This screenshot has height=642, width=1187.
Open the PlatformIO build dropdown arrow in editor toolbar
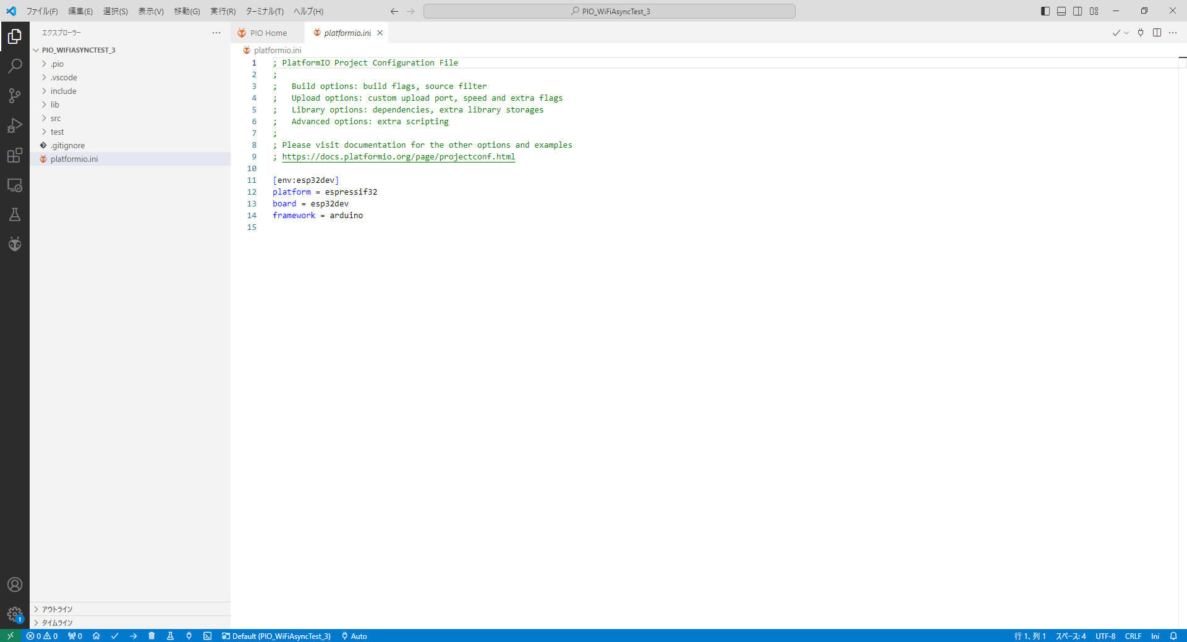[1126, 33]
